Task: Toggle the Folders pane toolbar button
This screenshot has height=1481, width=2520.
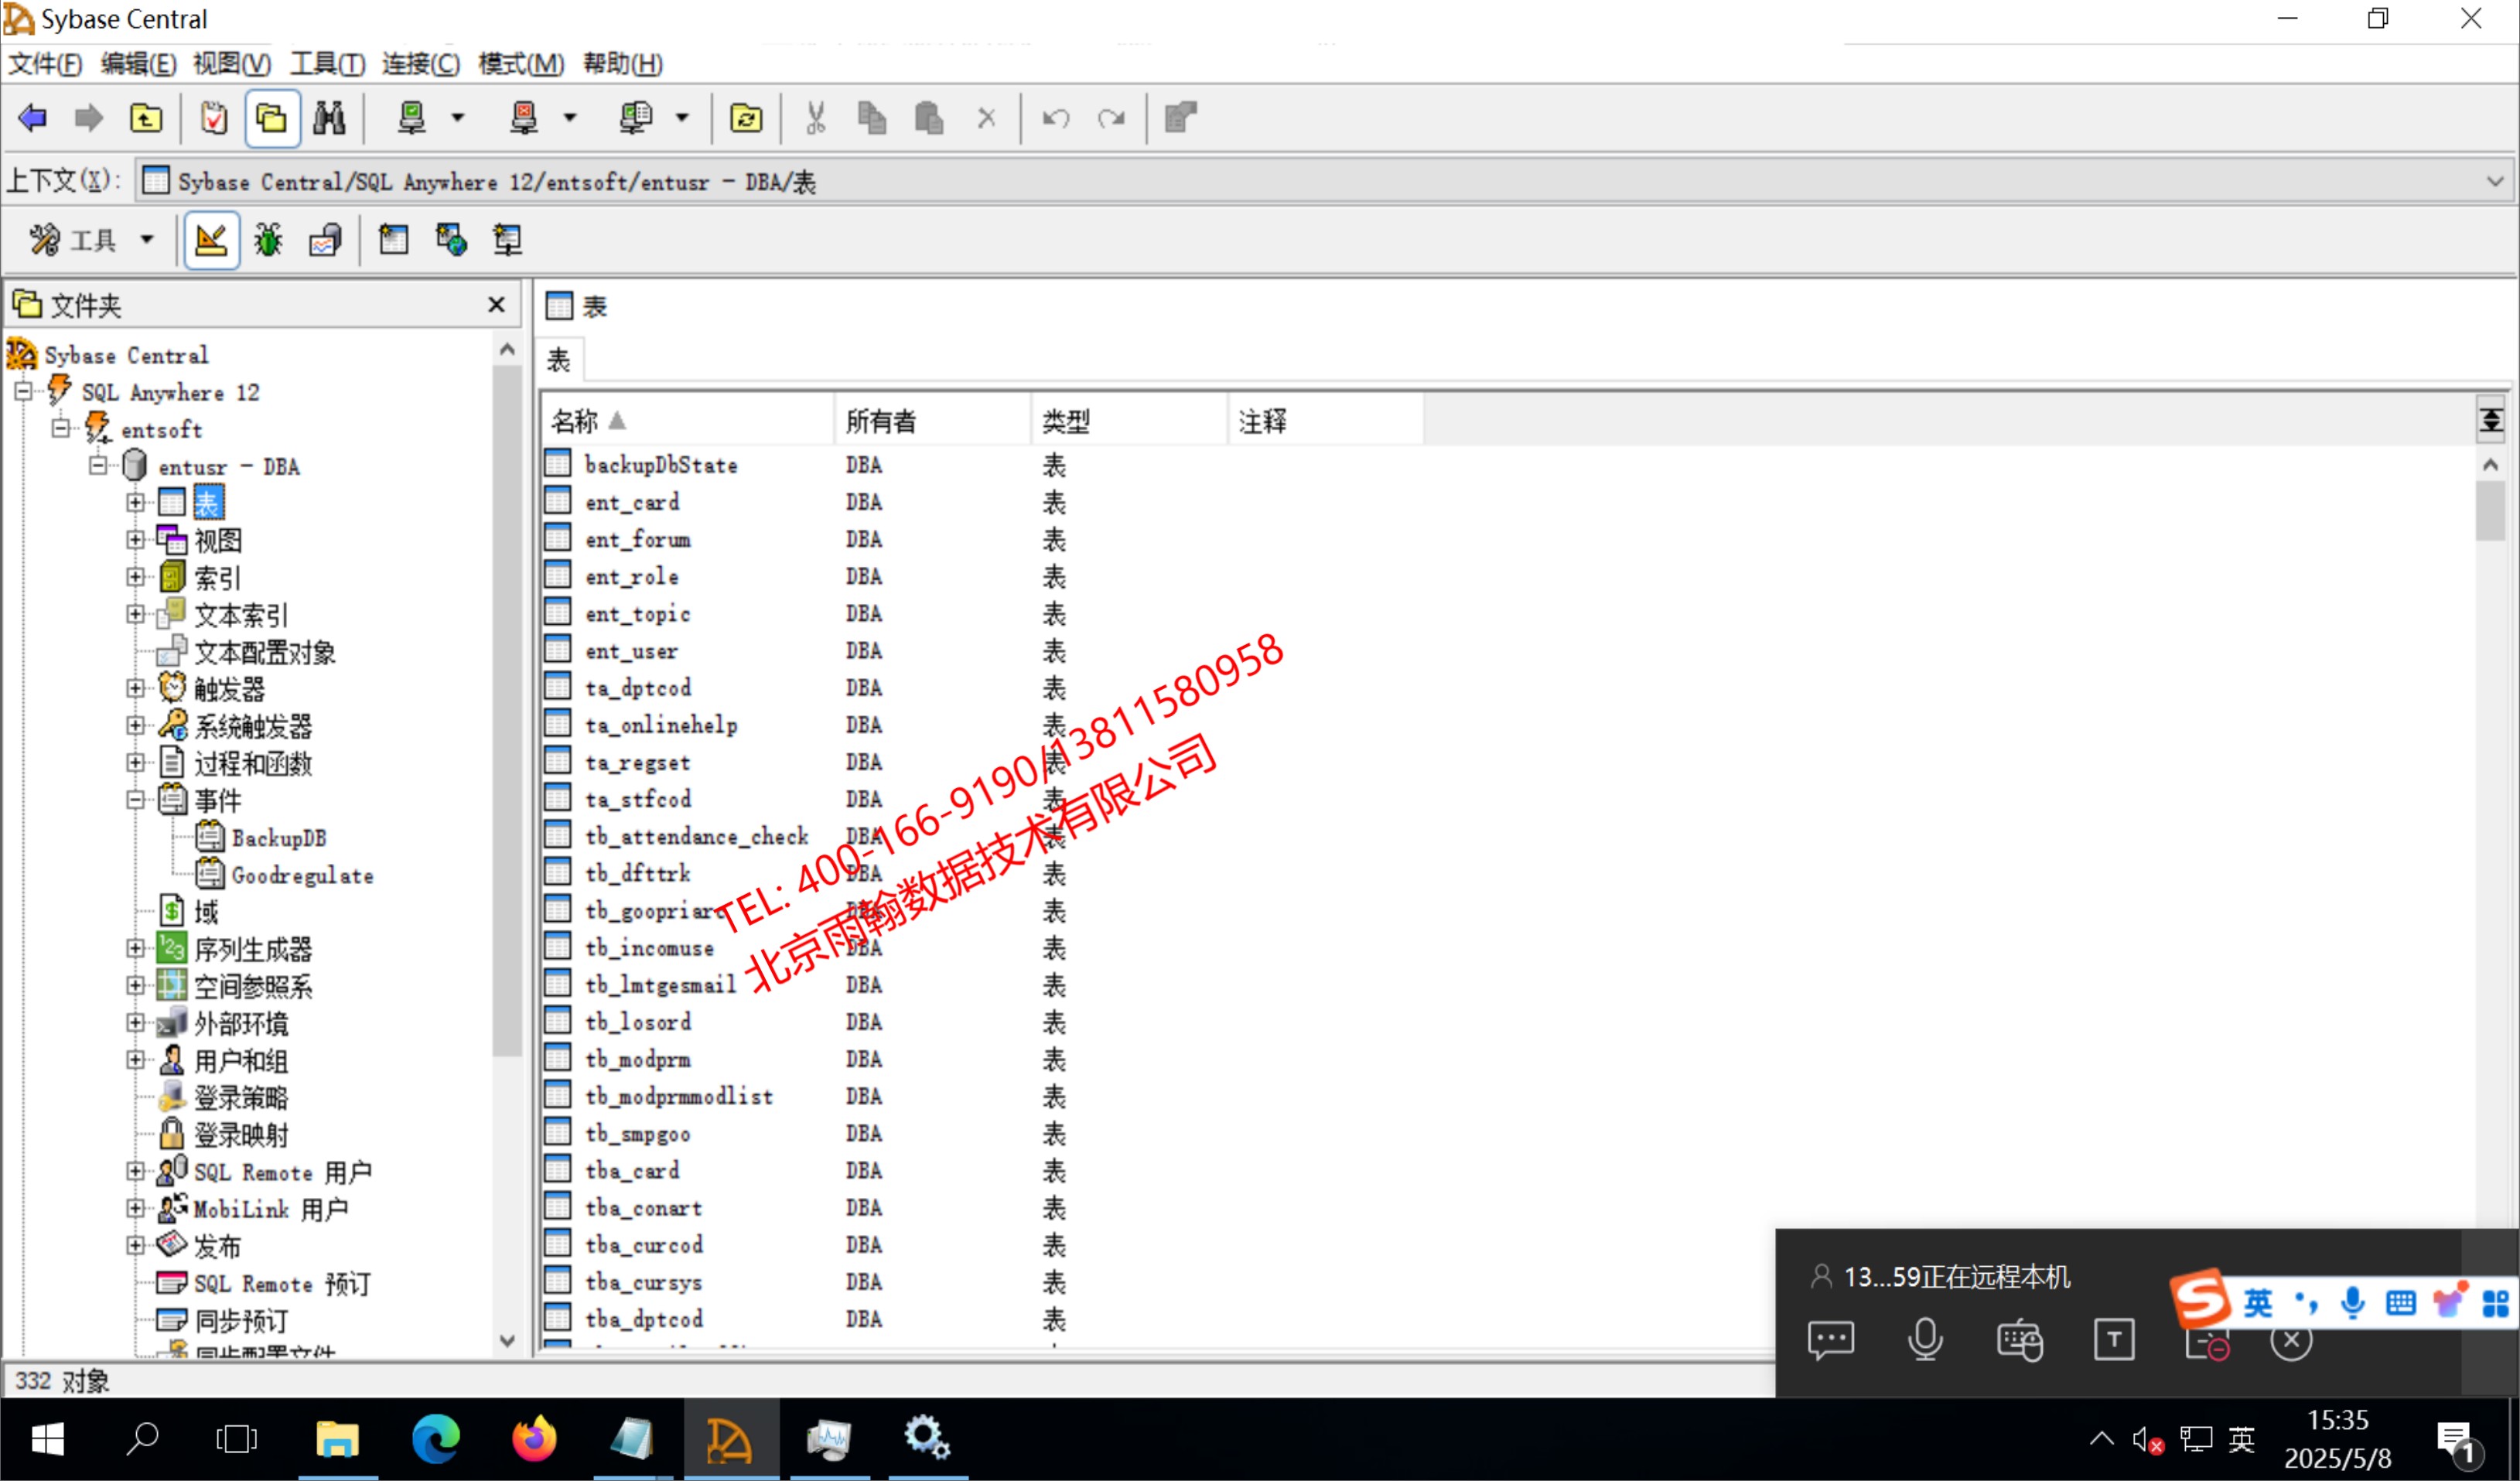Action: coord(272,118)
